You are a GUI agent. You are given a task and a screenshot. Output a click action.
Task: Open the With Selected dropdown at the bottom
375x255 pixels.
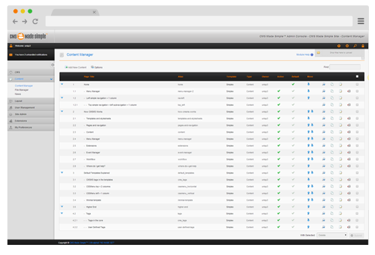pos(332,235)
